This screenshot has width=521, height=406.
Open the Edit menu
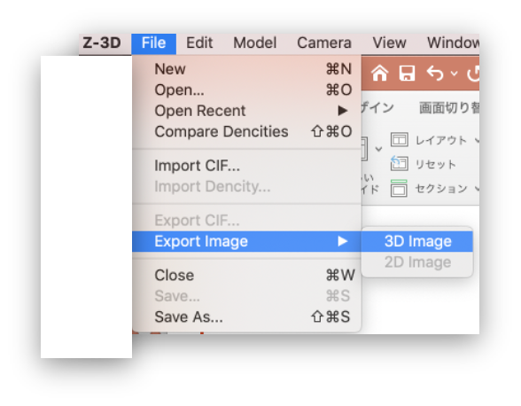(199, 43)
